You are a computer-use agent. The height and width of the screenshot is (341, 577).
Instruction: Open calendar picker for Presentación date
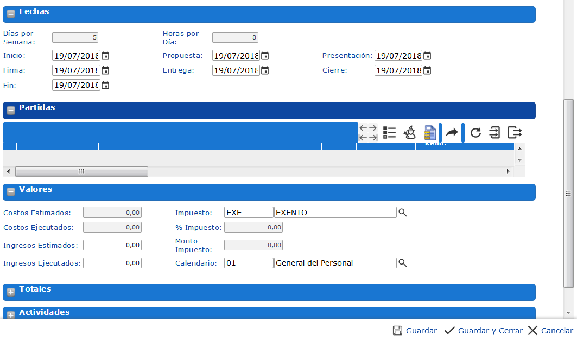pos(427,55)
